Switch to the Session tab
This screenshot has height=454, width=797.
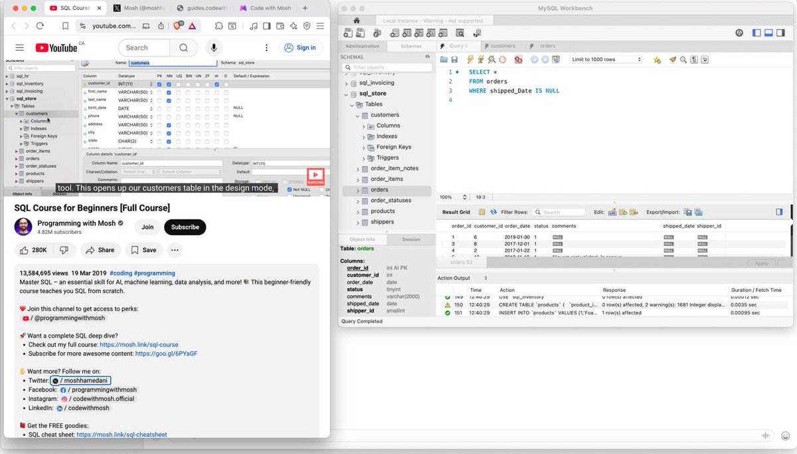(x=411, y=239)
